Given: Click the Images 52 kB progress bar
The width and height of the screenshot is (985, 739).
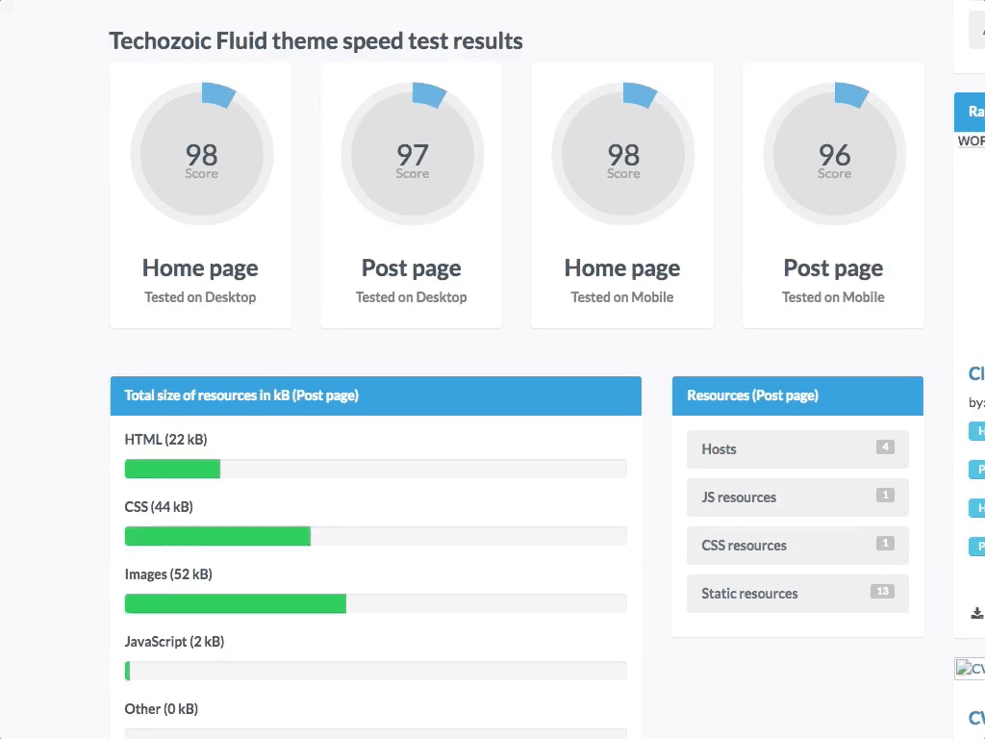Looking at the screenshot, I should coord(376,603).
